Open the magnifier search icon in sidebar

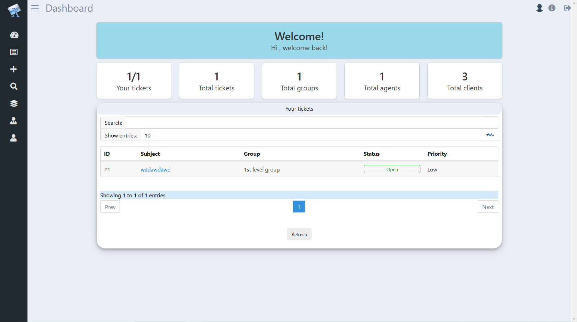(x=14, y=86)
